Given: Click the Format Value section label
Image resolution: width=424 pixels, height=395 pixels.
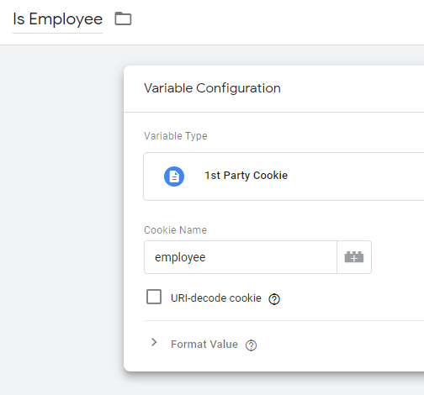Looking at the screenshot, I should click(x=204, y=345).
